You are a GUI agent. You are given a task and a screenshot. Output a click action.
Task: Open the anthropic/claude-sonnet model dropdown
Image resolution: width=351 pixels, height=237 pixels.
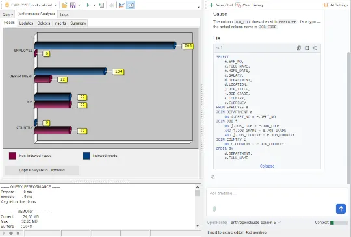click(x=255, y=223)
